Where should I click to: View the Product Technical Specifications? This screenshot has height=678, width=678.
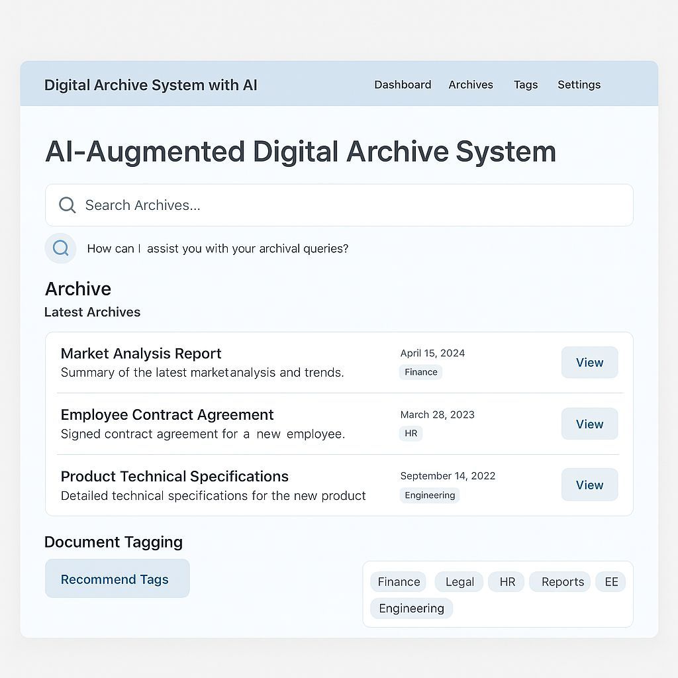click(589, 485)
